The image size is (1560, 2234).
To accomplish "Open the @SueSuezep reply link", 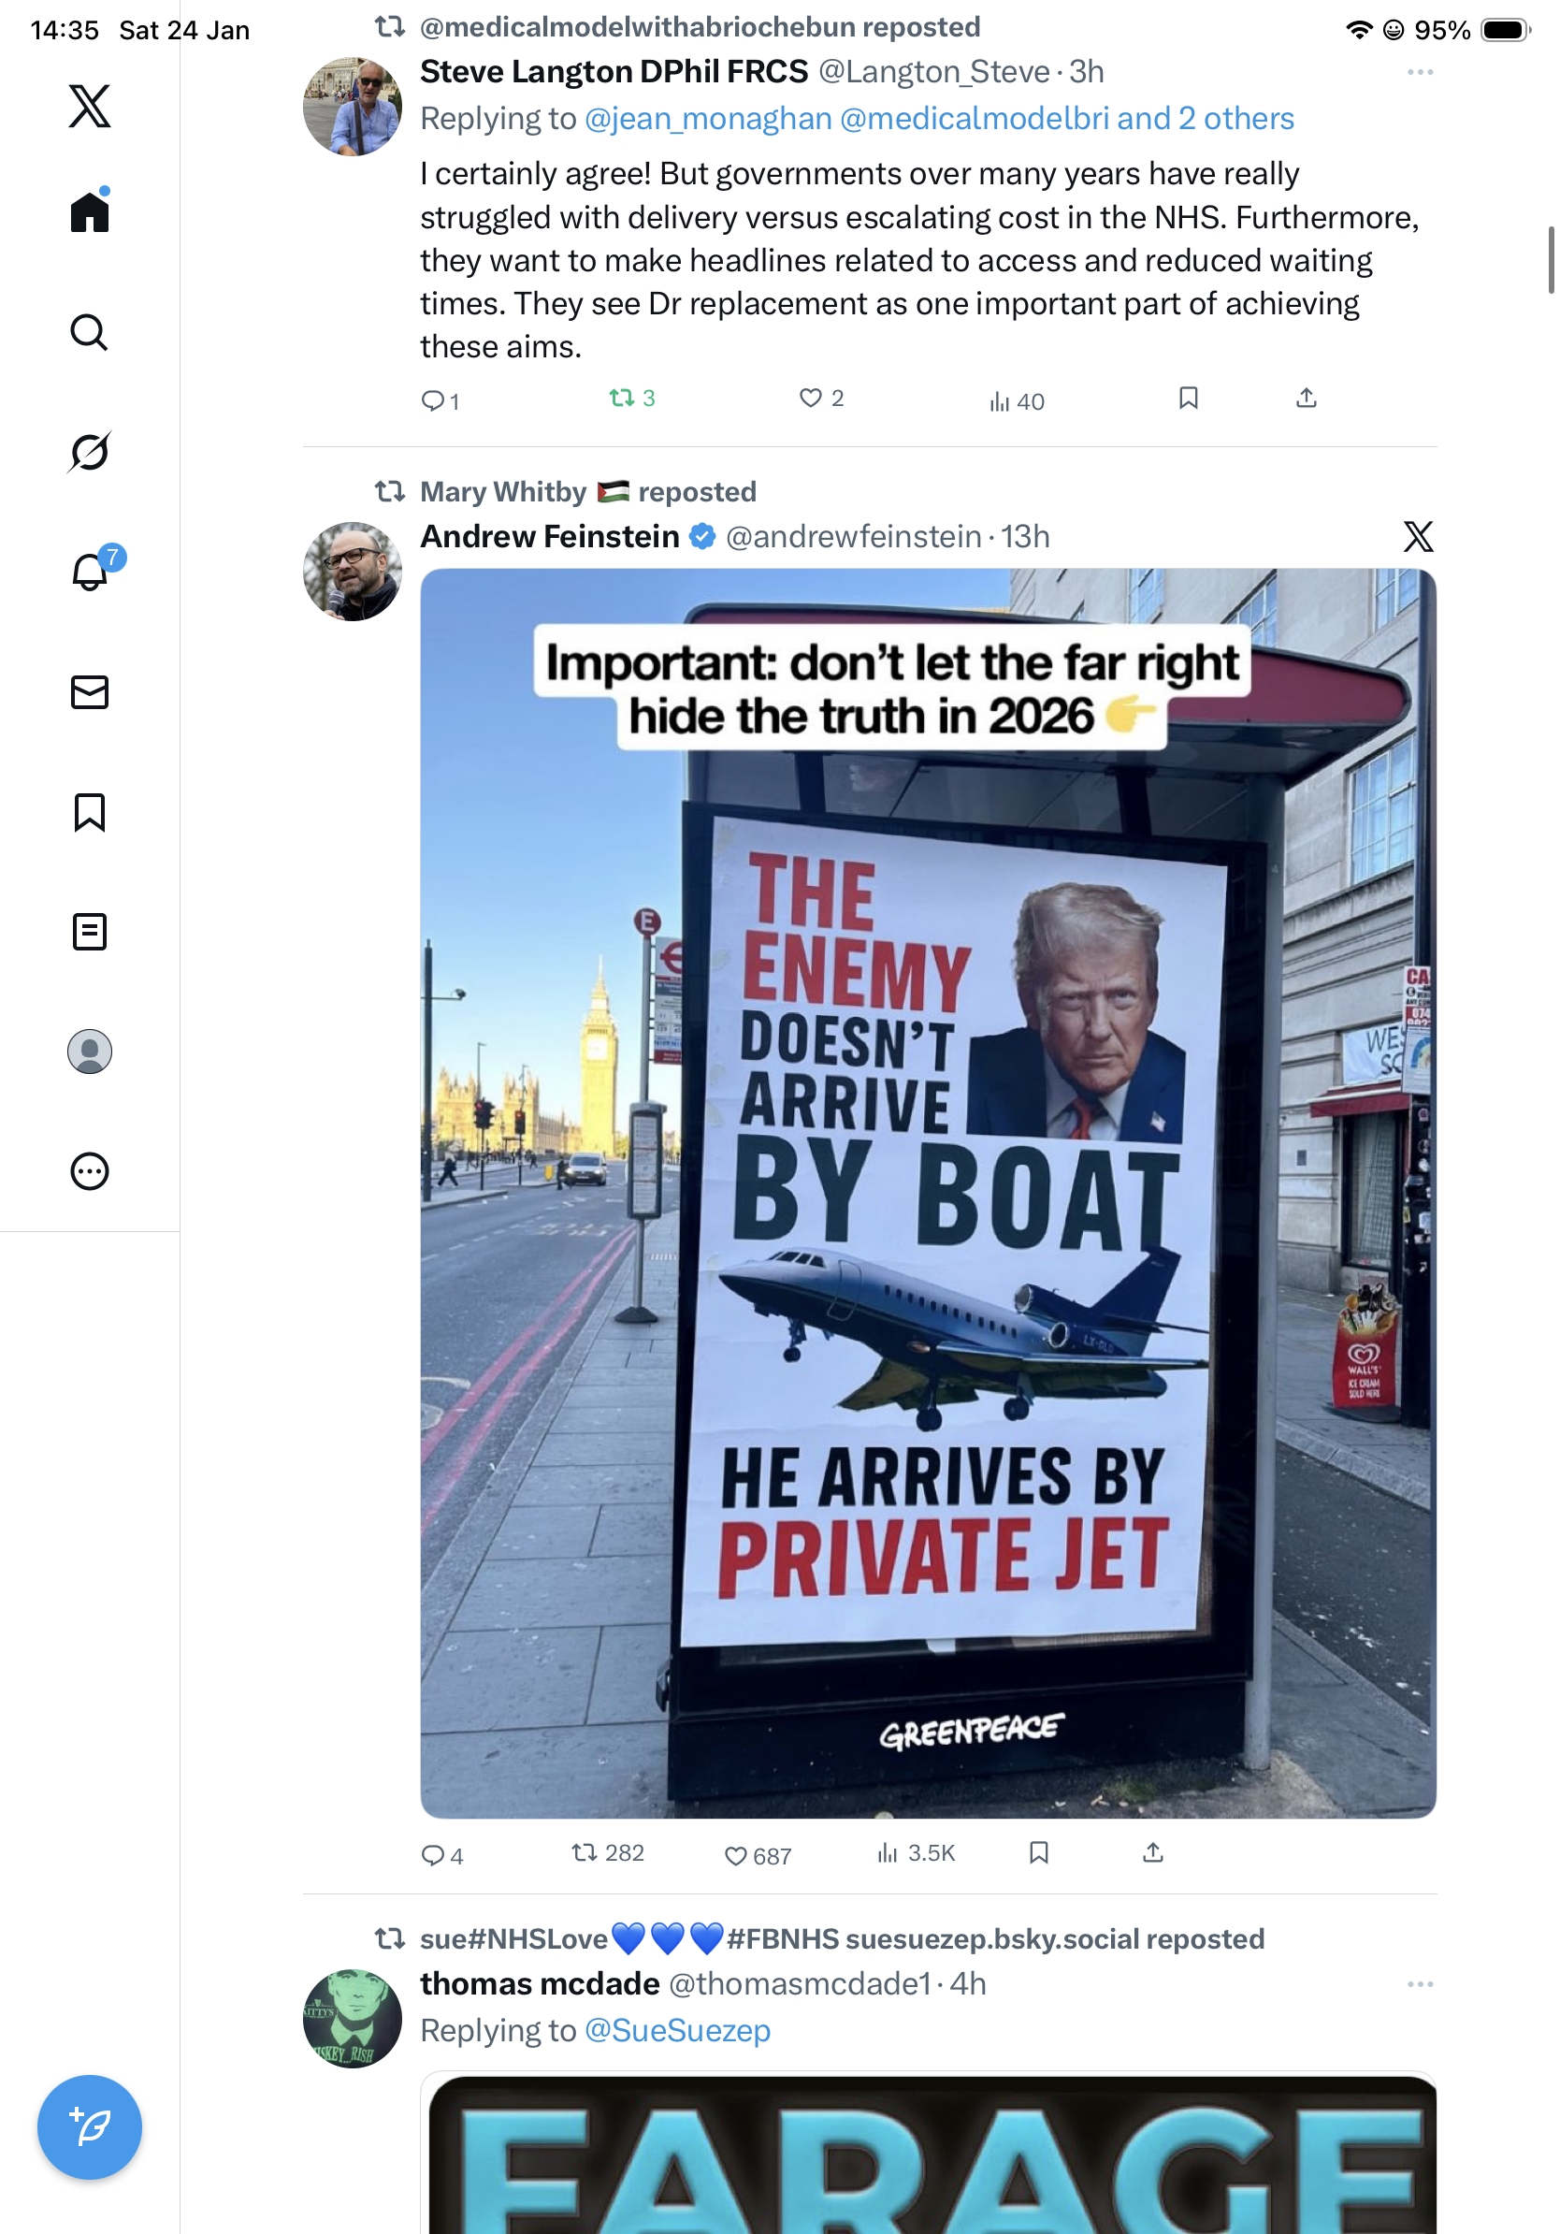I will point(677,2031).
